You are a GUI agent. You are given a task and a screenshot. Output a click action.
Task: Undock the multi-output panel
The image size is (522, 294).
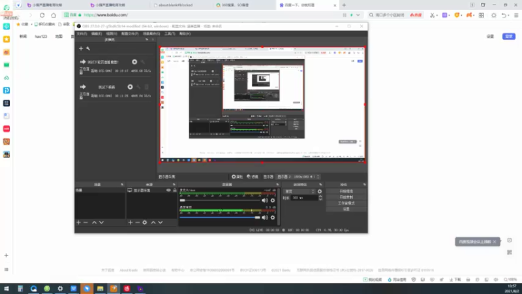point(147,40)
